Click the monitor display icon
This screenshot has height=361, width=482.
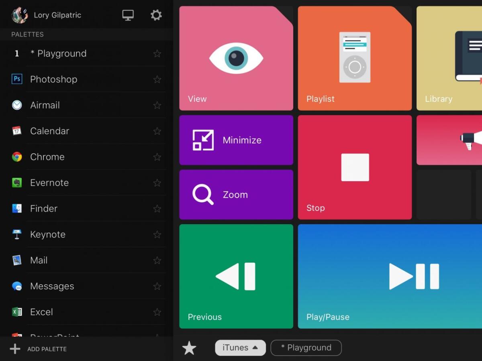[x=128, y=15]
